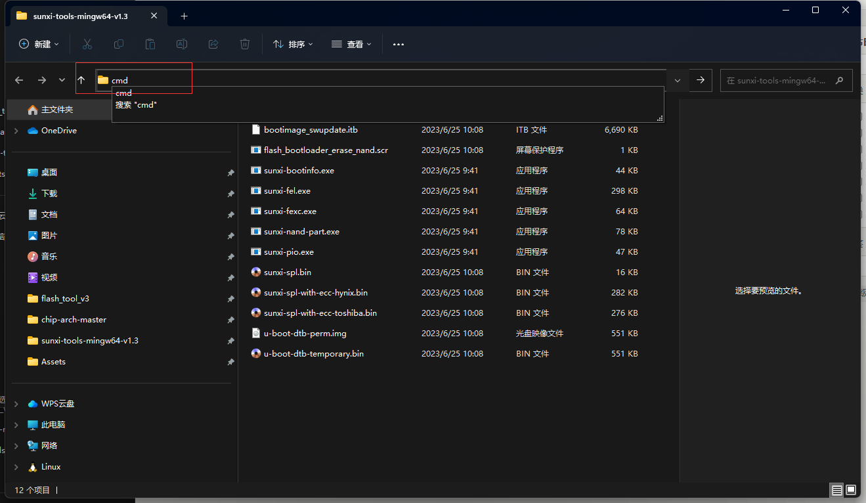This screenshot has width=866, height=503.
Task: Click the u-boot-dtb-perm.img file icon
Action: coord(256,333)
